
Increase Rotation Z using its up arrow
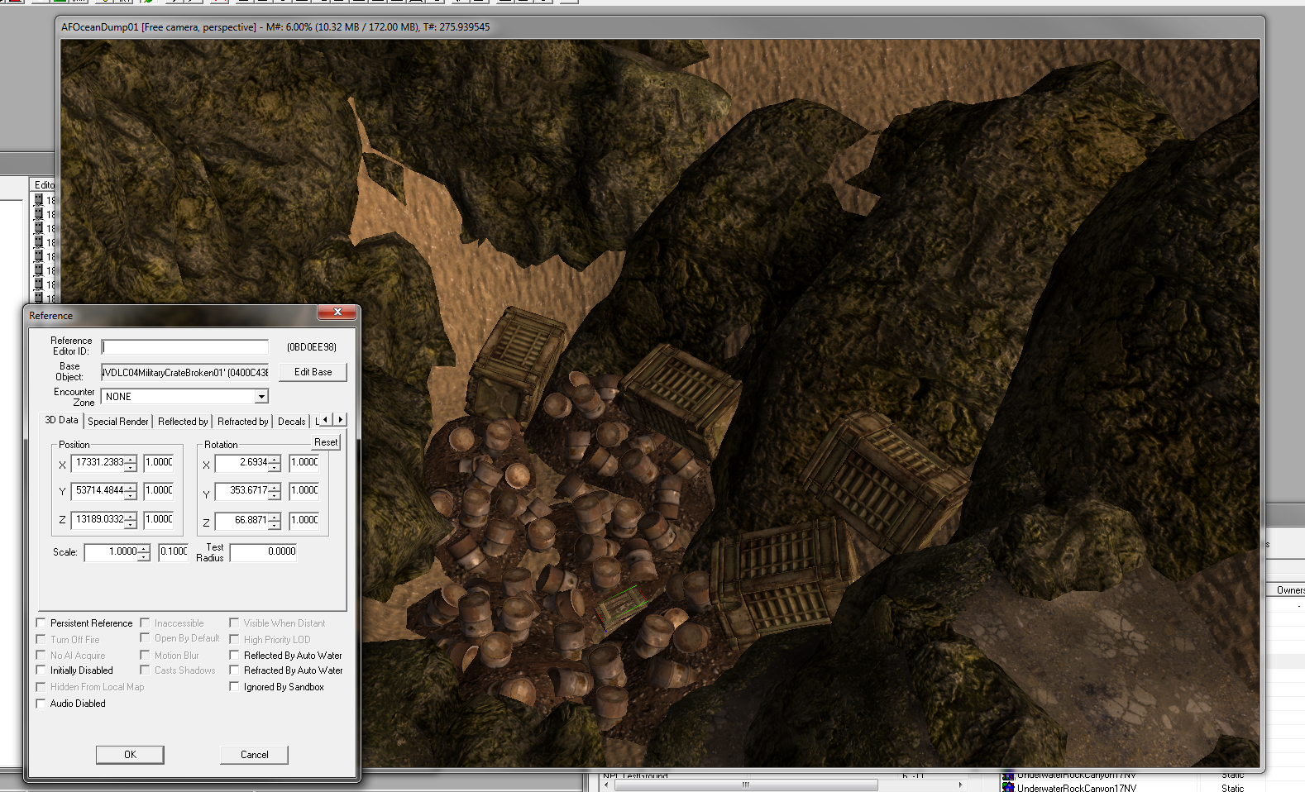pos(275,517)
